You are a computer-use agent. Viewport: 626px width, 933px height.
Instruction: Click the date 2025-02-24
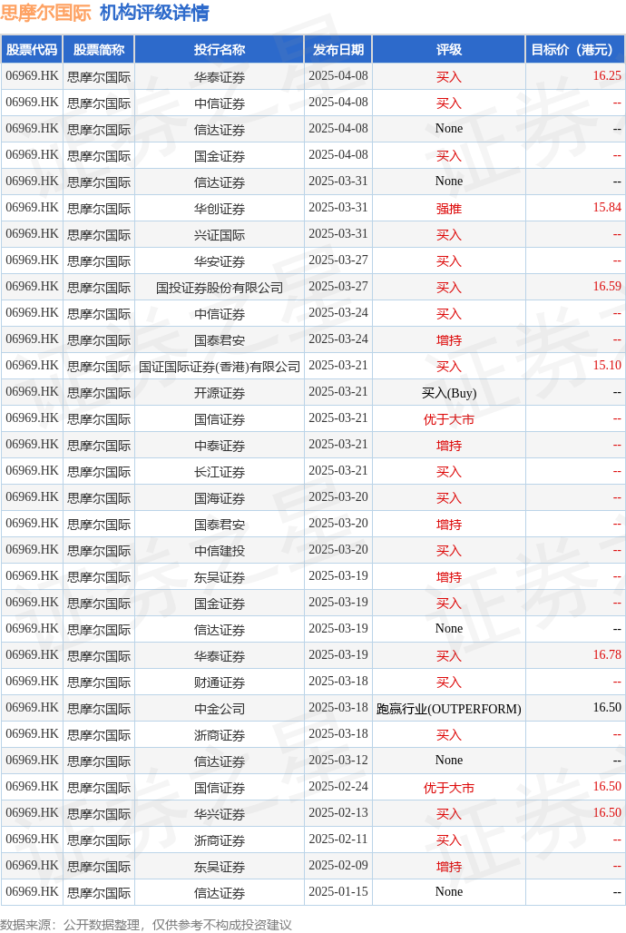(338, 787)
